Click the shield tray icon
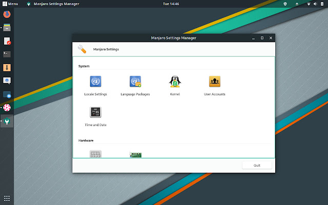 (x=285, y=4)
